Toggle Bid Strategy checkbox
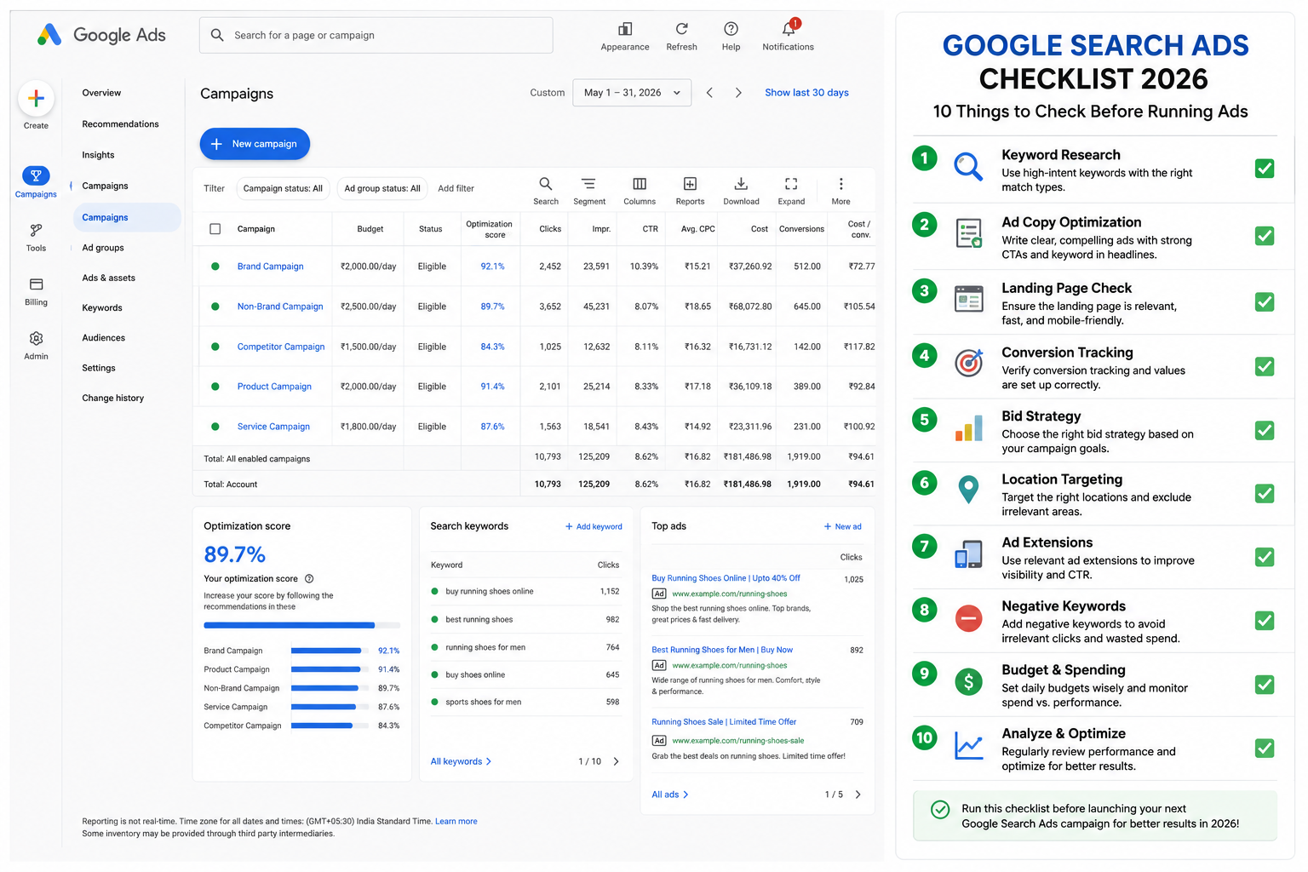Image resolution: width=1308 pixels, height=872 pixels. tap(1265, 431)
